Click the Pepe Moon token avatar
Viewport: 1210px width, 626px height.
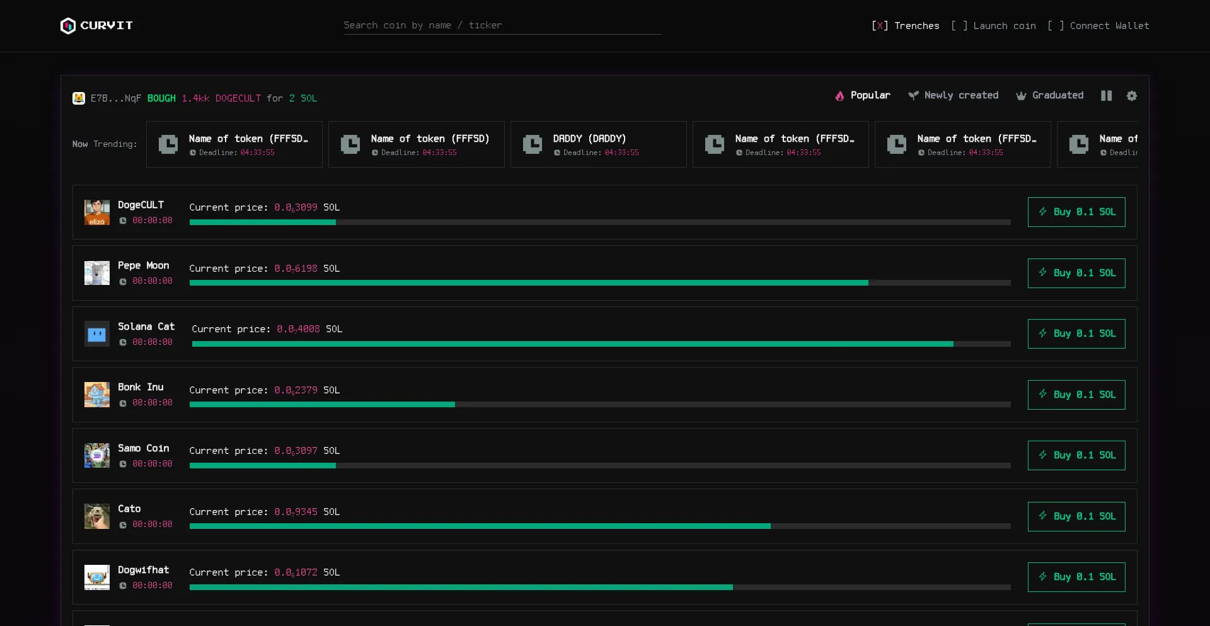click(97, 273)
